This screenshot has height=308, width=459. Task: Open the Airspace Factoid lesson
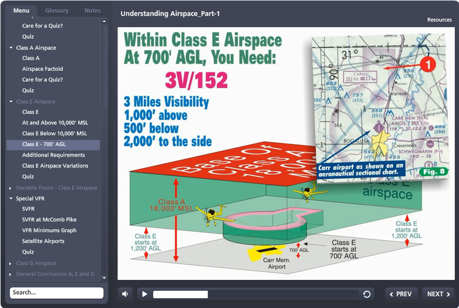42,69
